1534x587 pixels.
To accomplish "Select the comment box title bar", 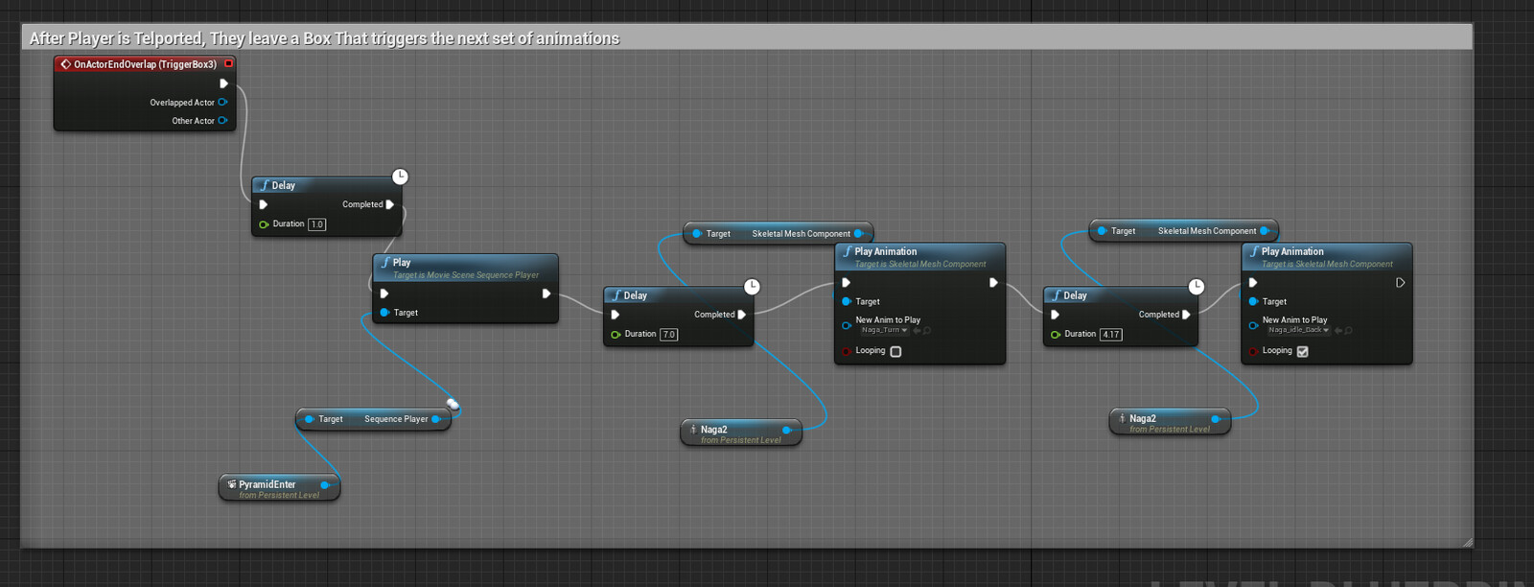I will pos(747,37).
